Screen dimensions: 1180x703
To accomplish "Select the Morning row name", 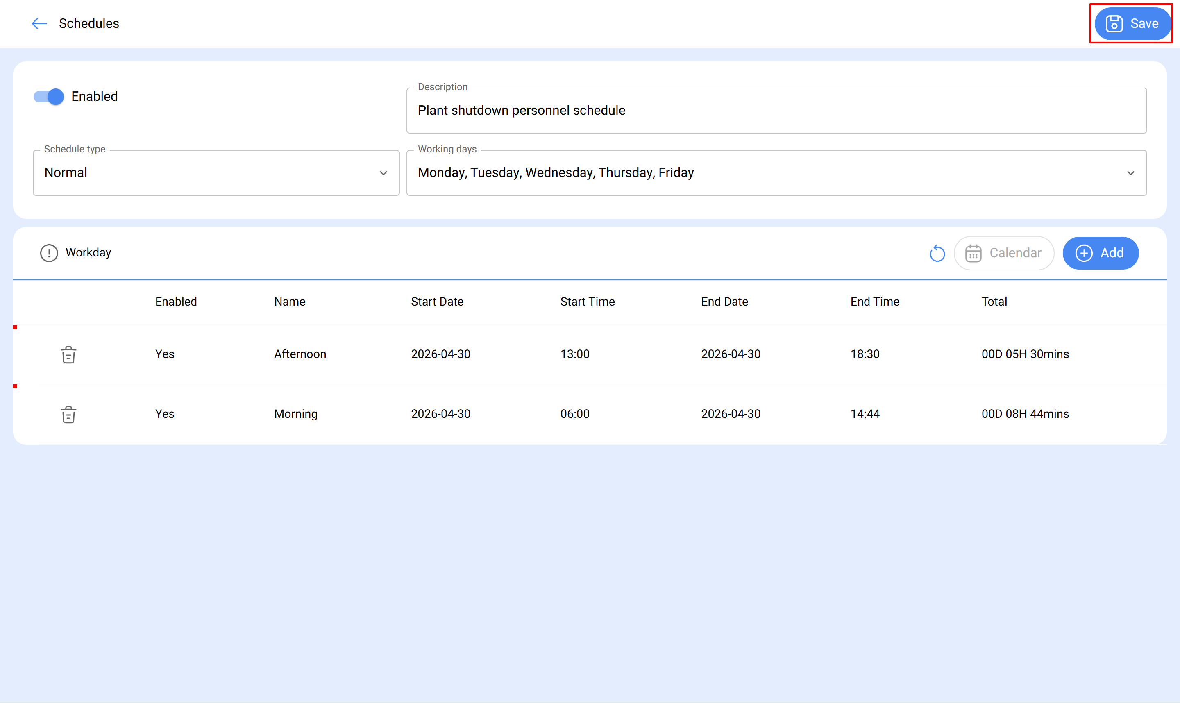I will [295, 413].
